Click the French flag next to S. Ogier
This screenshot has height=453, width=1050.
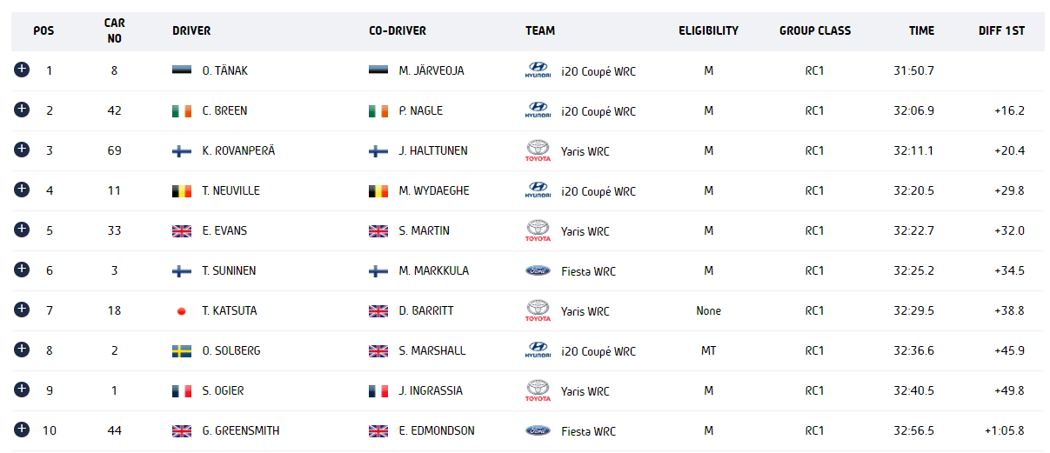pos(182,390)
